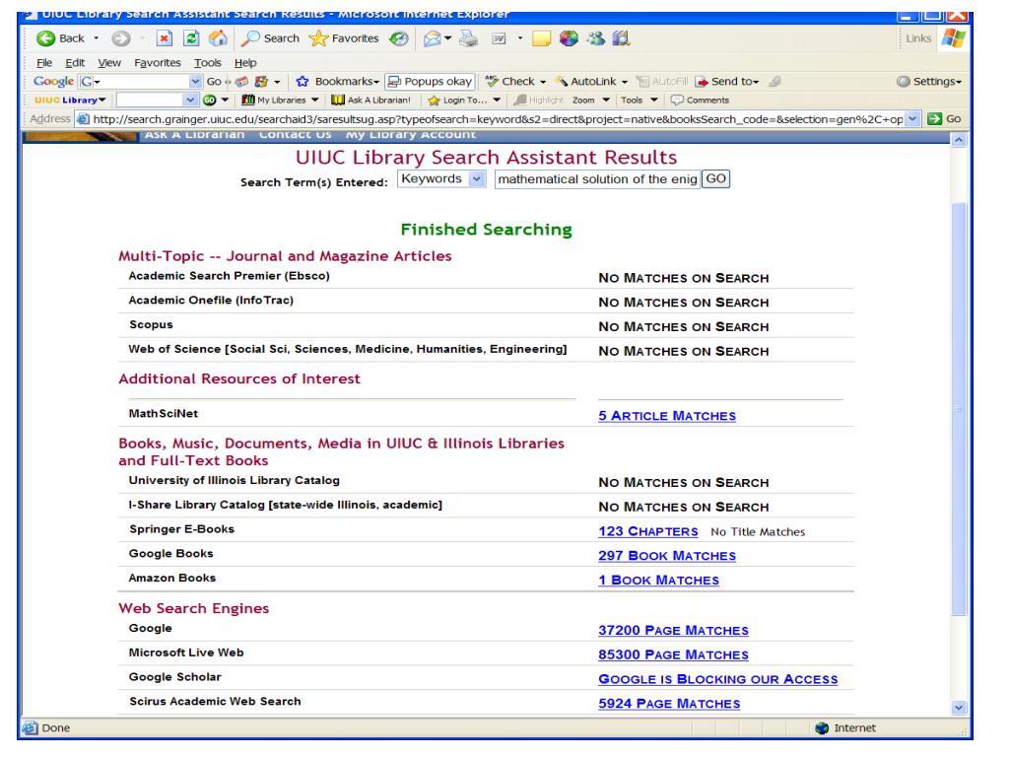This screenshot has width=1009, height=757.
Task: Open the History clock icon
Action: [x=399, y=38]
